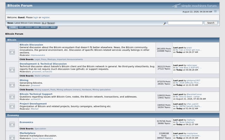The width and height of the screenshot is (225, 140).
Task: Open the SEARCH menu tab
Action: 28,27
